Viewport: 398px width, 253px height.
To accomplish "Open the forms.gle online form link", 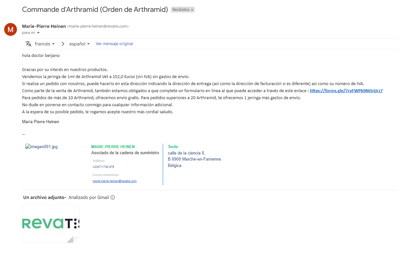I will pos(346,91).
